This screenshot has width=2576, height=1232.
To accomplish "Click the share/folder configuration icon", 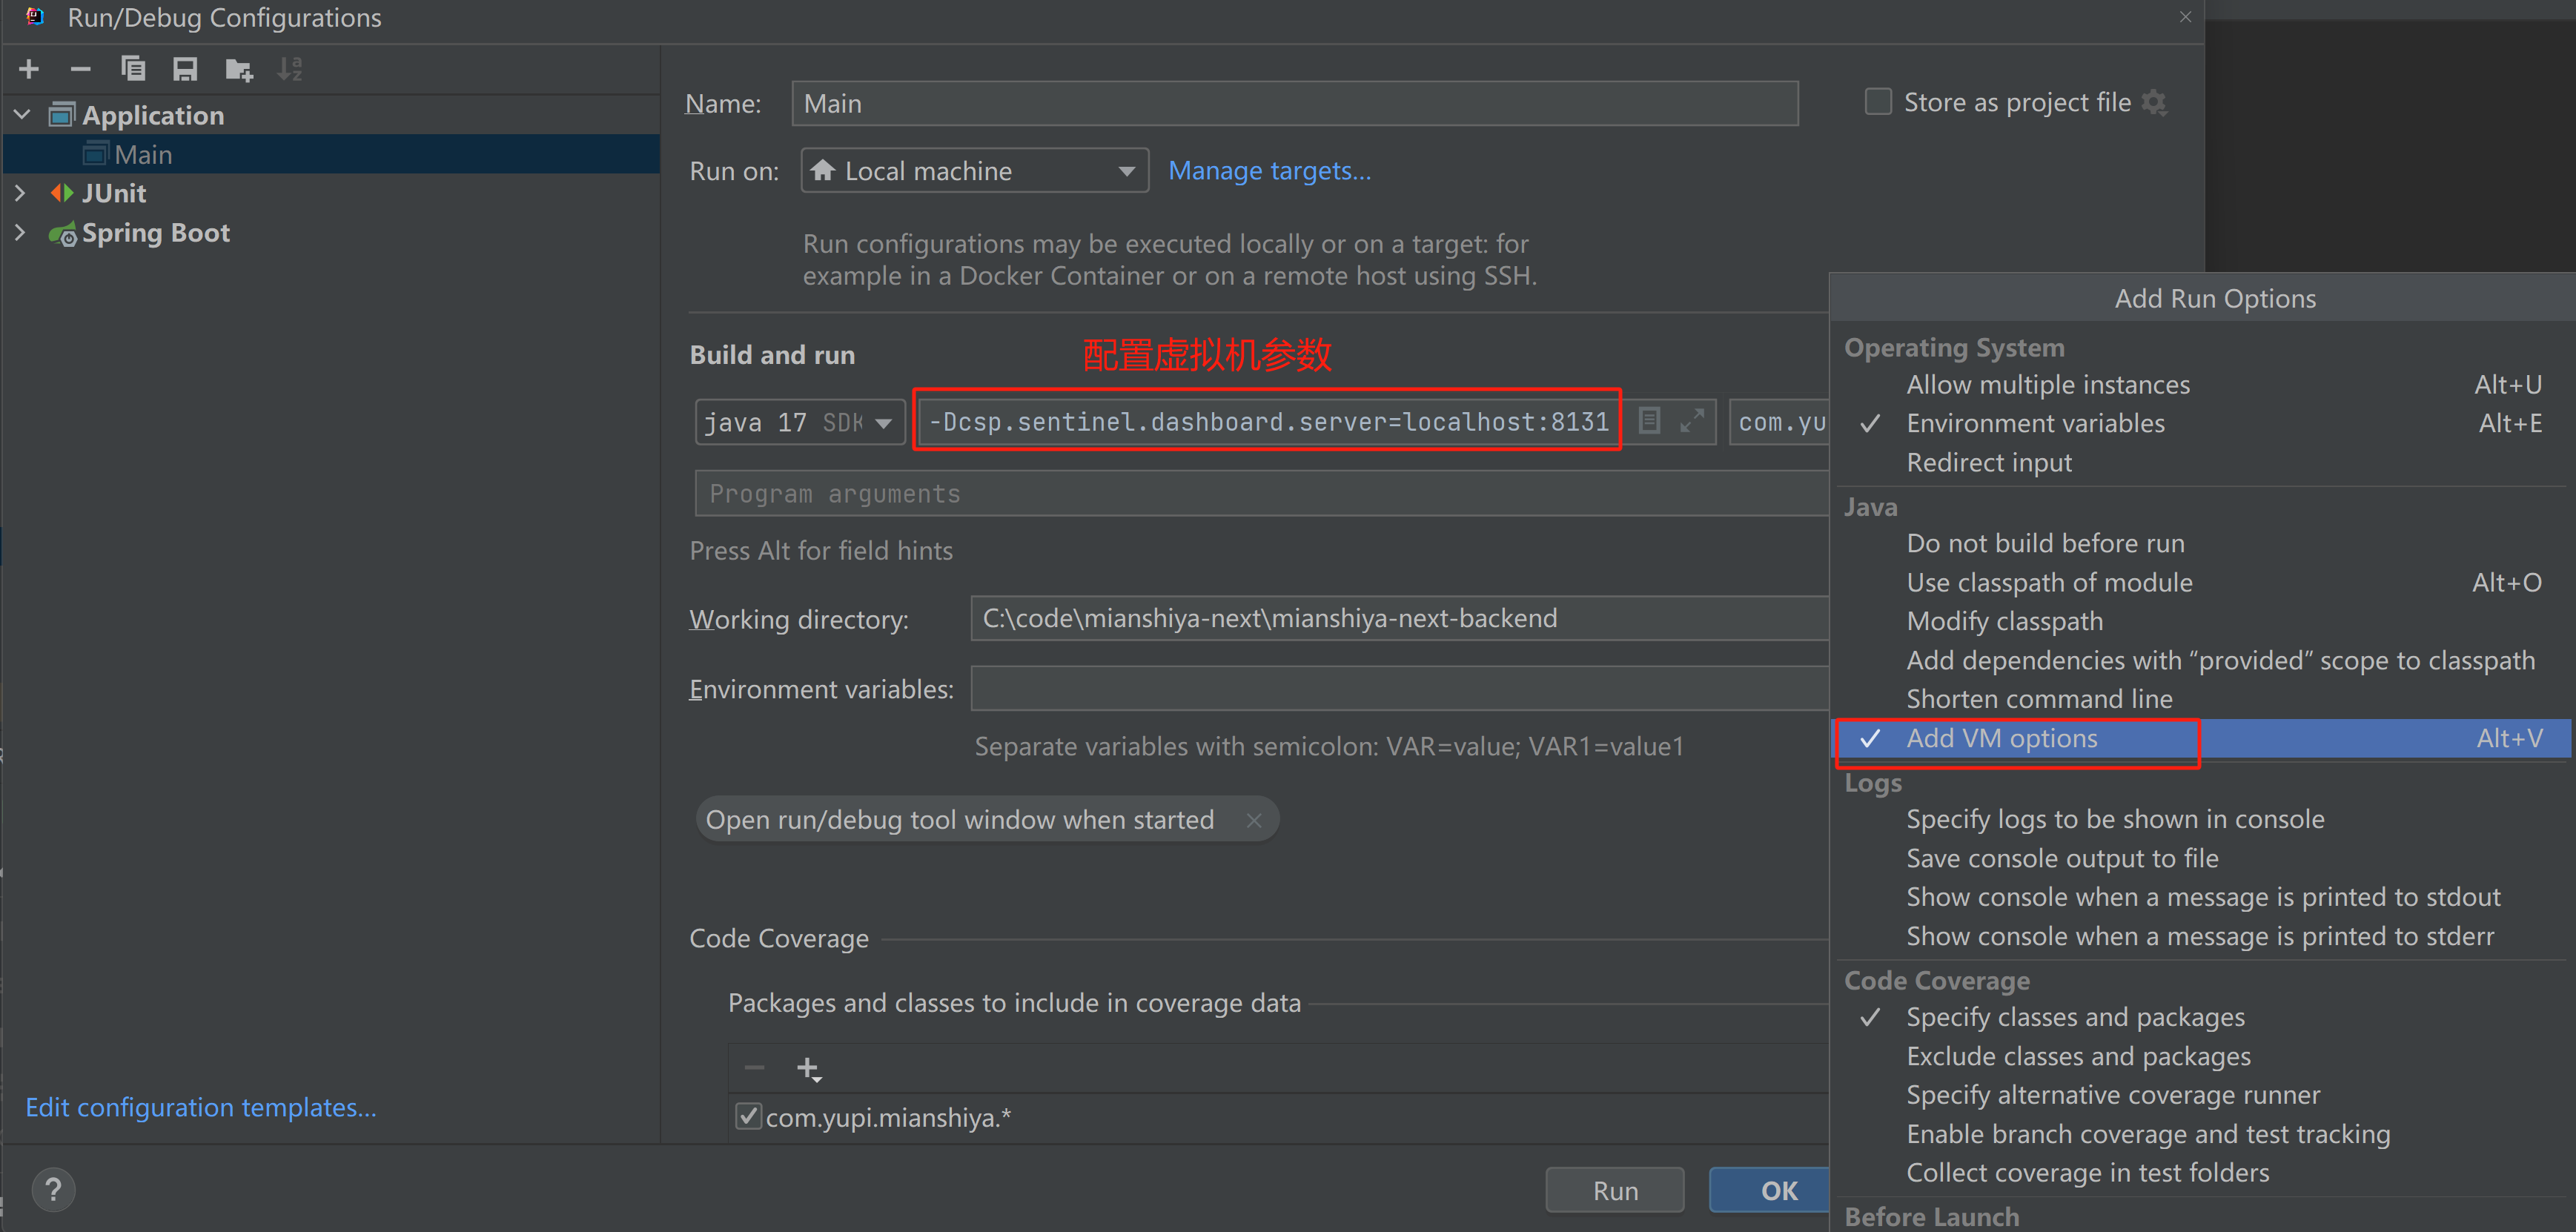I will point(238,67).
